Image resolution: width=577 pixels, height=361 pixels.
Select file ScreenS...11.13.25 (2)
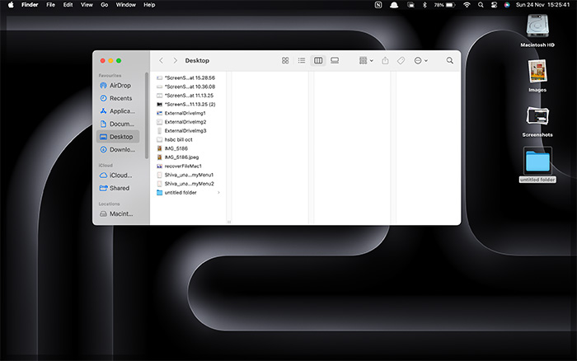coord(189,104)
